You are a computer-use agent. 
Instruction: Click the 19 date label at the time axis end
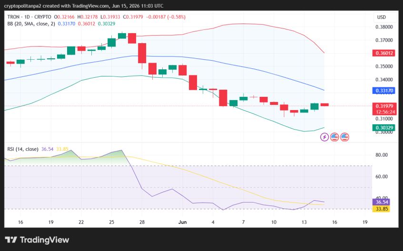pyautogui.click(x=365, y=222)
